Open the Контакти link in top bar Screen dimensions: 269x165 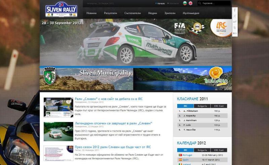174,3
